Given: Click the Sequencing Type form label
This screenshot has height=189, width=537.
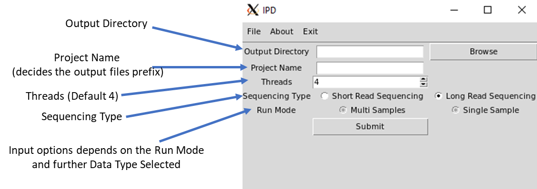Looking at the screenshot, I should tap(277, 96).
